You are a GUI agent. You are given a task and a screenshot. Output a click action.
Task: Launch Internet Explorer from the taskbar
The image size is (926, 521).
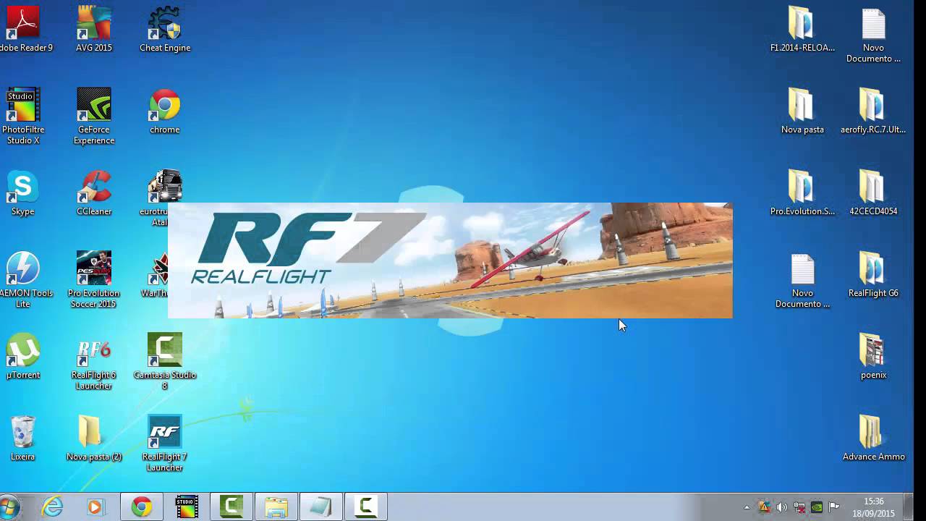(x=52, y=507)
